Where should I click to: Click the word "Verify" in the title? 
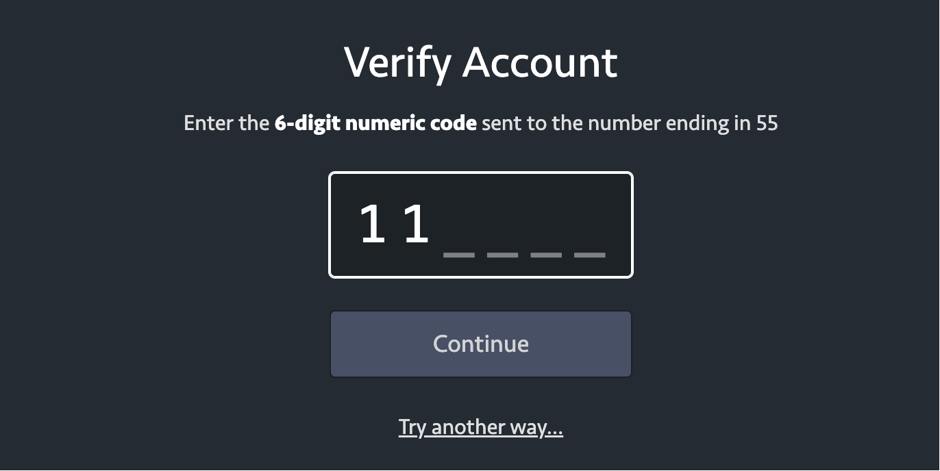pyautogui.click(x=397, y=63)
